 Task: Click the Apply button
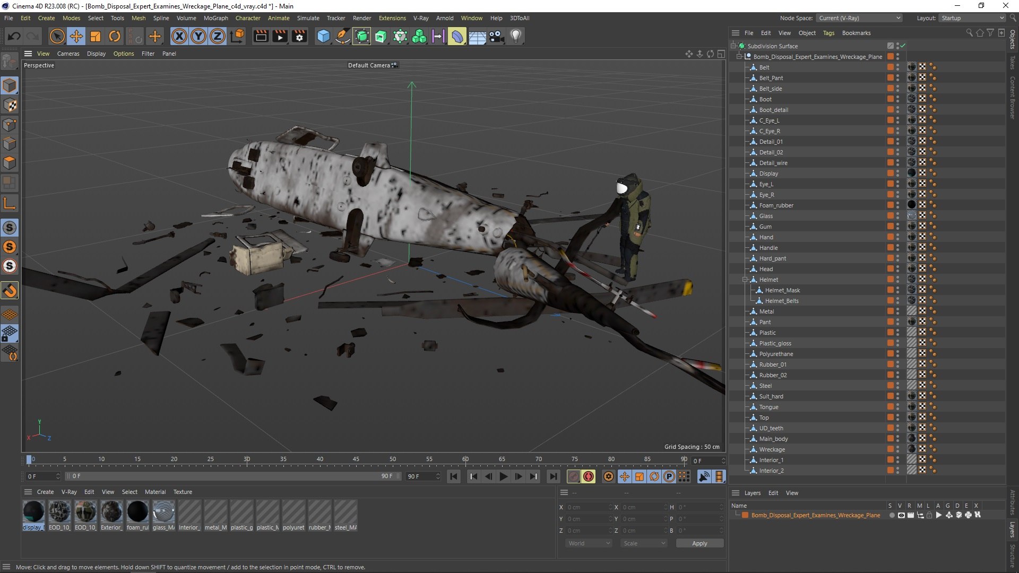click(x=700, y=543)
